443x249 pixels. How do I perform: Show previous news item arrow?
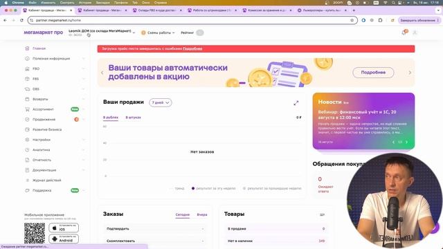point(393,142)
